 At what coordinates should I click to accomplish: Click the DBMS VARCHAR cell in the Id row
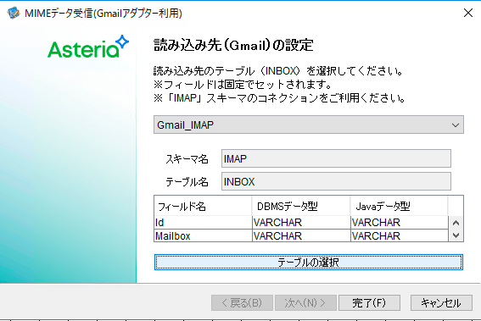point(301,223)
